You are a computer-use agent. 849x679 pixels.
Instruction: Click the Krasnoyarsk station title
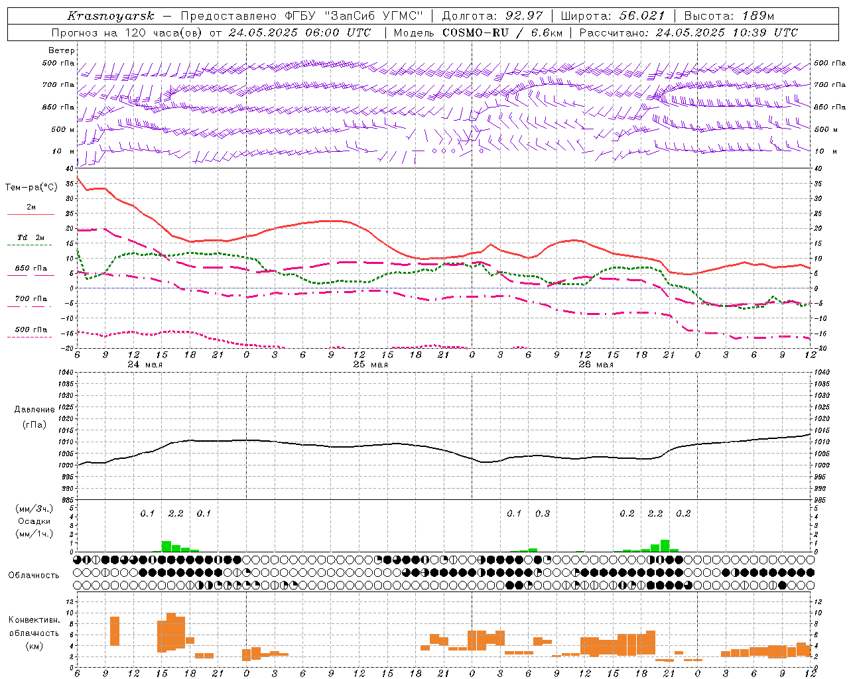pos(111,16)
